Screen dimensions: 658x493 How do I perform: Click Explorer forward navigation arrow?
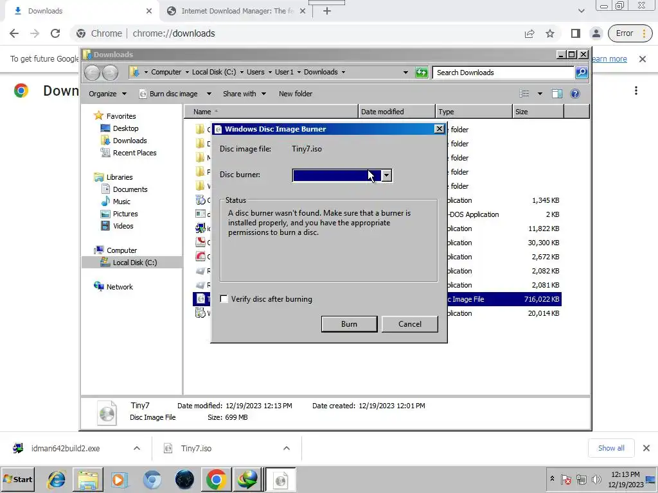110,73
